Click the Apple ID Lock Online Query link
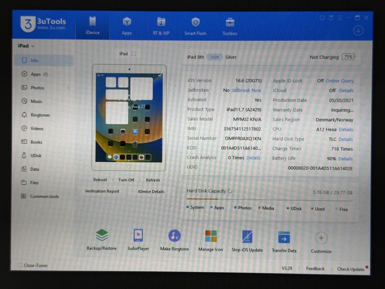 [340, 81]
